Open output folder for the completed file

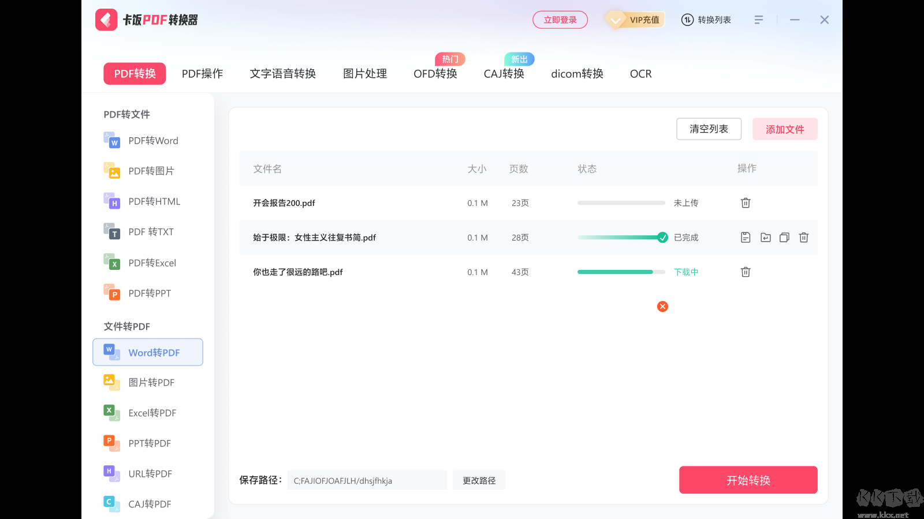765,237
